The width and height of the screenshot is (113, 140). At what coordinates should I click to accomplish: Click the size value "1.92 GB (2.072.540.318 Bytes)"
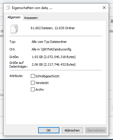click(54, 57)
